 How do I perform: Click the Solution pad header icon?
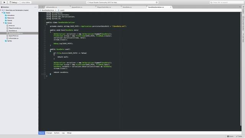(x=2, y=7)
